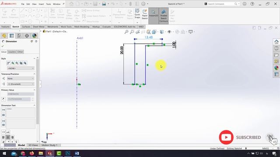Toggle Shaded Sketch Contours
280x157 pixels.
(x=164, y=16)
